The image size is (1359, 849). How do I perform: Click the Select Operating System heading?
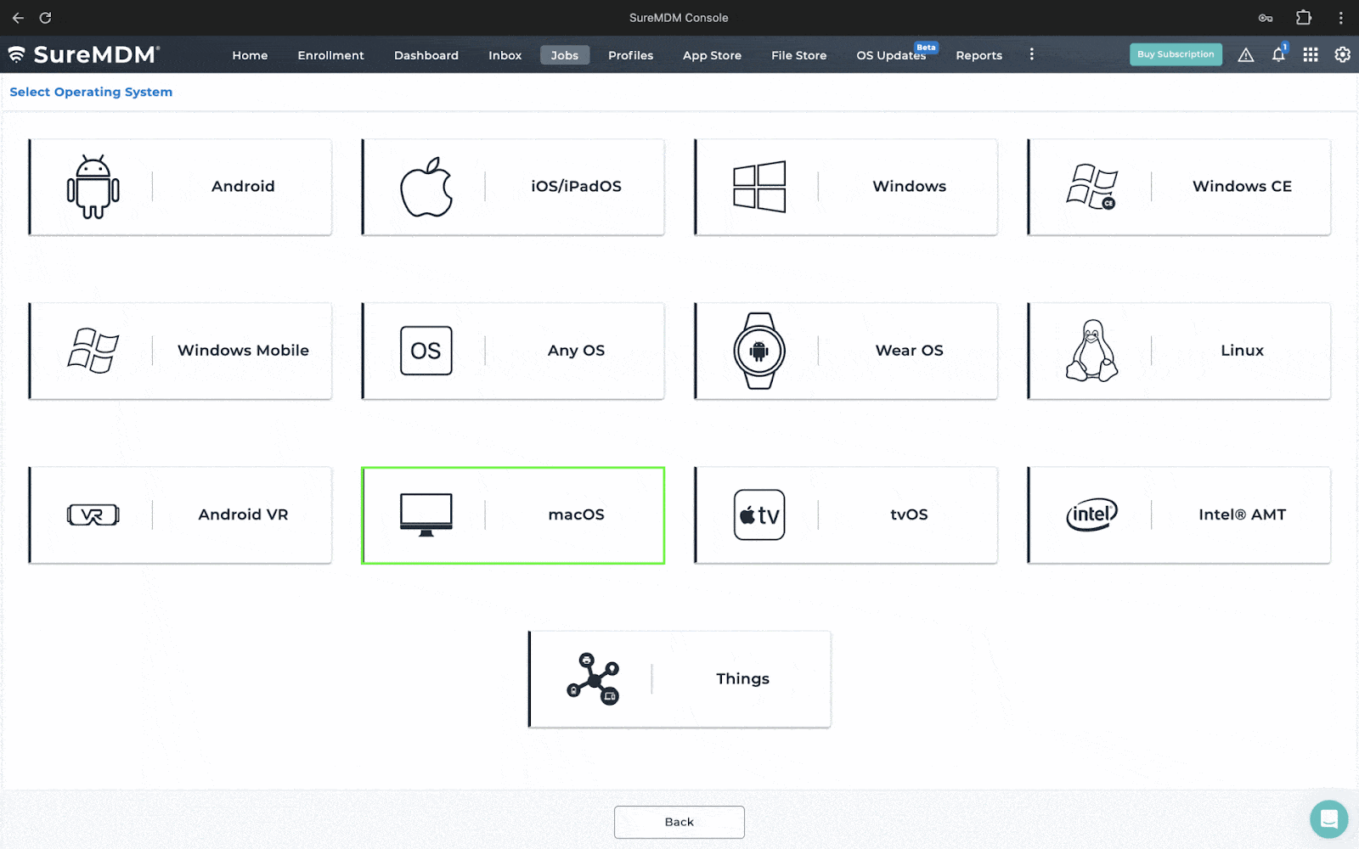pos(91,92)
